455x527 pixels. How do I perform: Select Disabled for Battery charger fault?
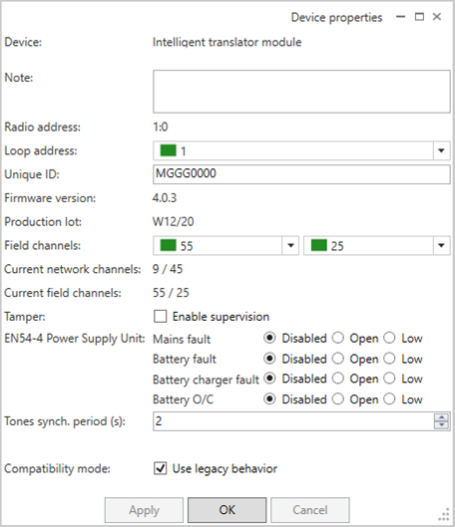[x=269, y=379]
